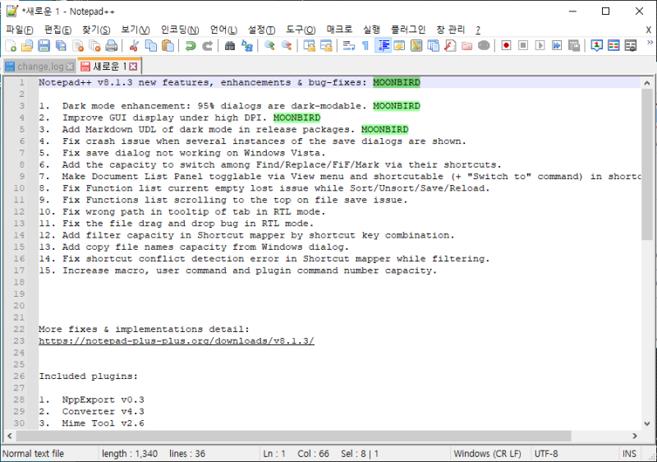Zoom in with the magnifier plus icon

(x=269, y=46)
